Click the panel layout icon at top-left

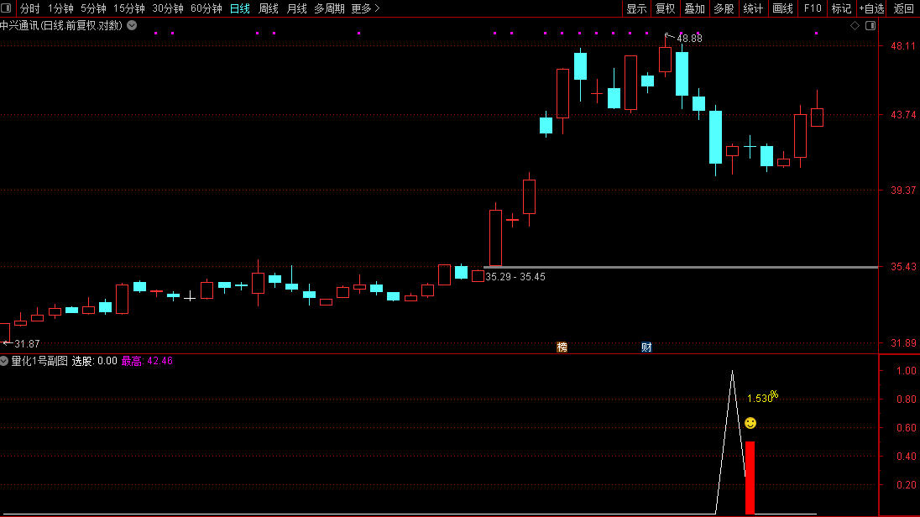(x=6, y=8)
